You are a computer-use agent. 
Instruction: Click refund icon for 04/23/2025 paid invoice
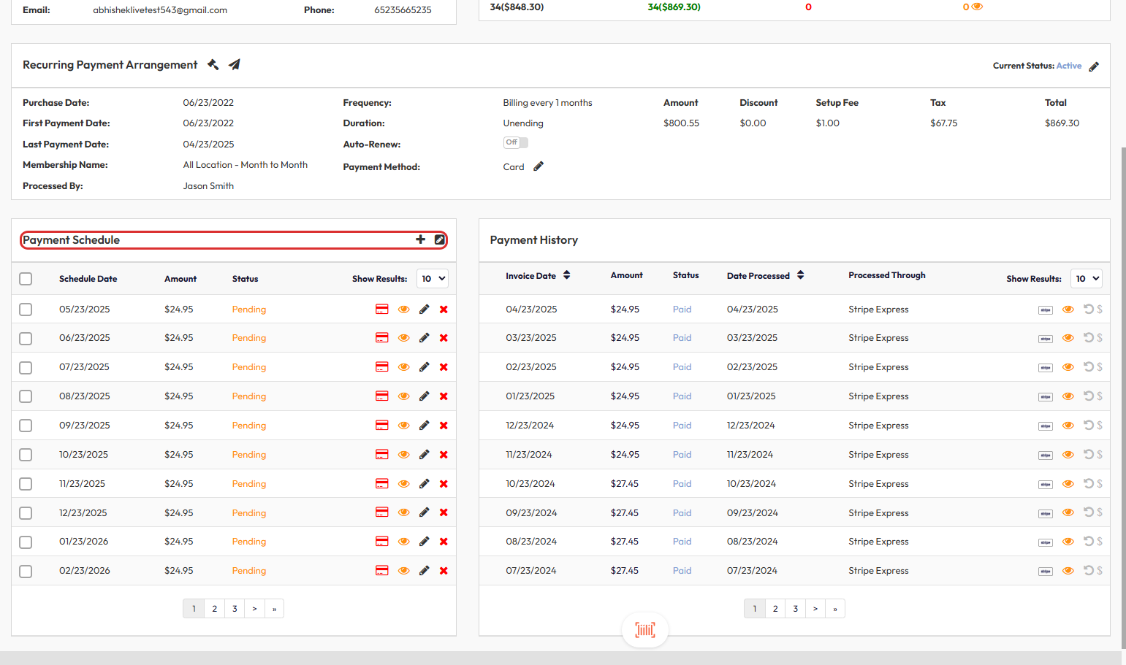coord(1089,310)
